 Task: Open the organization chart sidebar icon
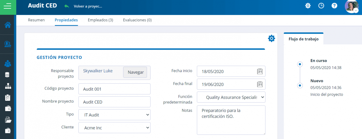[8, 86]
